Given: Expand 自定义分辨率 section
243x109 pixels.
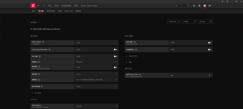Looking at the screenshot, I should (131, 56).
